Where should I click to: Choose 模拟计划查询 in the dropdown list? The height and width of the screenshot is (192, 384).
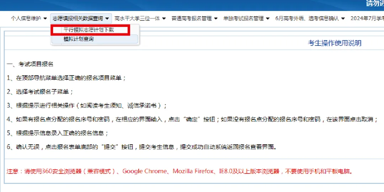(79, 39)
